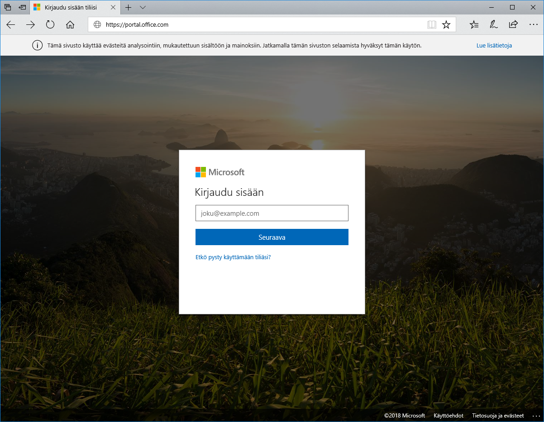Open Etkö pysty käyttämään tiliäsi link

point(233,257)
